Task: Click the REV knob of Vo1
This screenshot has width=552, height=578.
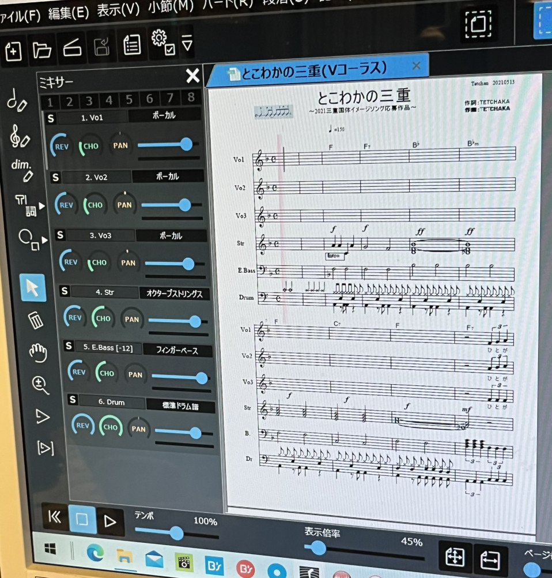Action: pyautogui.click(x=62, y=146)
